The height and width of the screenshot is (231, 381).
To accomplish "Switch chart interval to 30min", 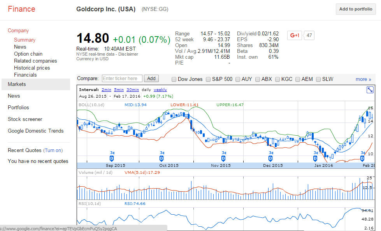I will click(133, 89).
